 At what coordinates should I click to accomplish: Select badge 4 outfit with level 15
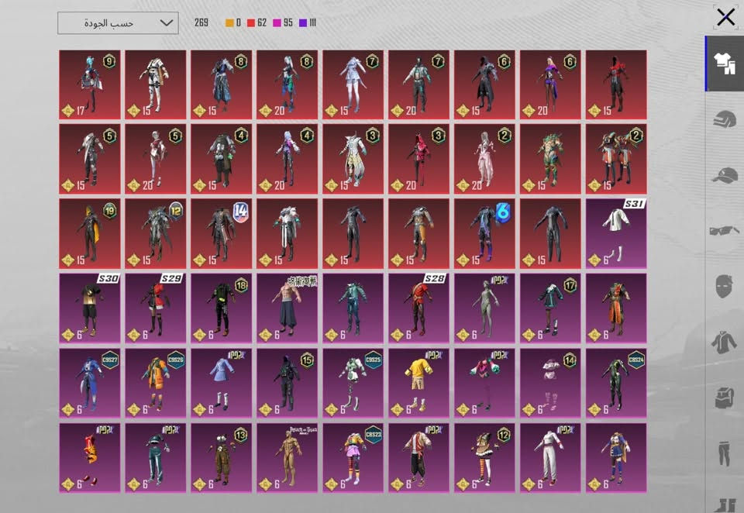[221, 159]
